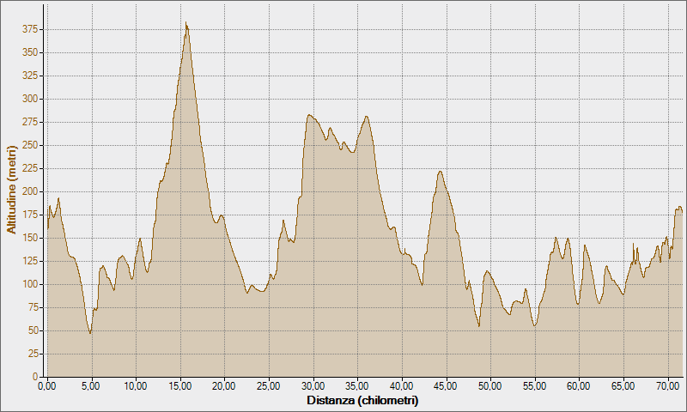Click the 50,00 distance axis label
687x412 pixels.
(490, 386)
